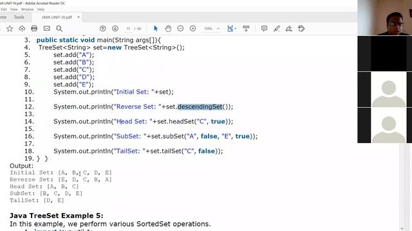Open the find text magnifier icon
The height and width of the screenshot is (231, 412).
point(59,28)
